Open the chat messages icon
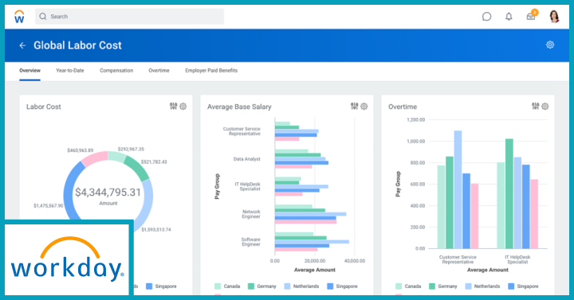 (486, 17)
